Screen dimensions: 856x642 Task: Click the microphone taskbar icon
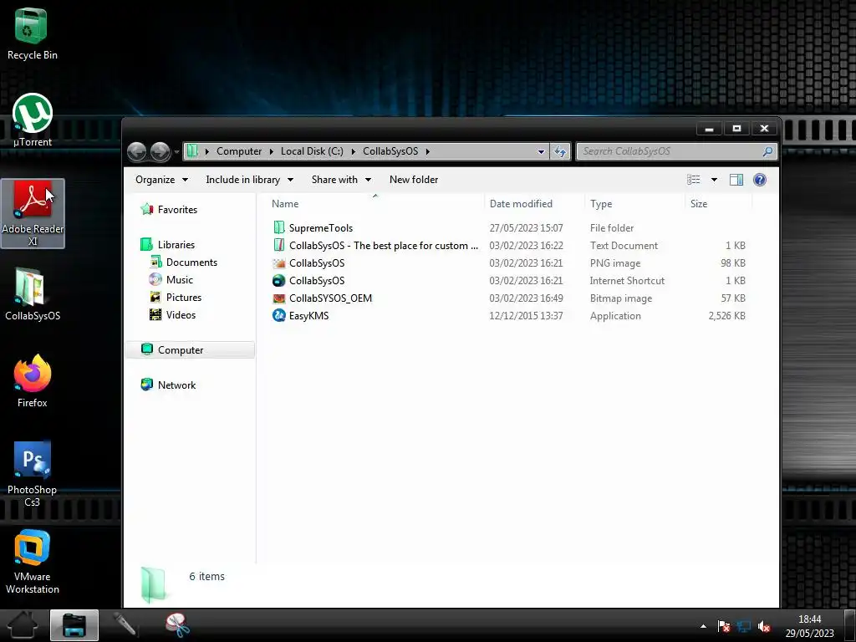(x=125, y=625)
